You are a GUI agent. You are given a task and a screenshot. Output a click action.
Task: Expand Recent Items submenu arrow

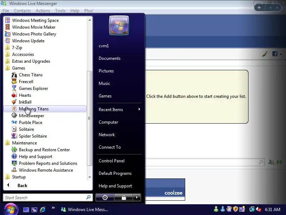coord(139,109)
